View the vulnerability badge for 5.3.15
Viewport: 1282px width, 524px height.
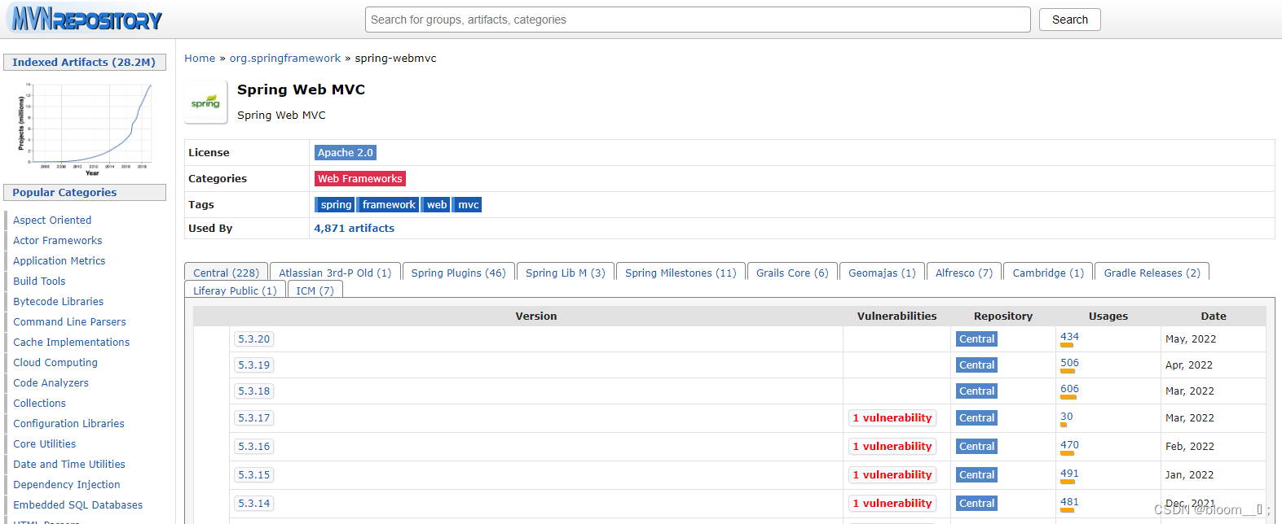pyautogui.click(x=892, y=475)
